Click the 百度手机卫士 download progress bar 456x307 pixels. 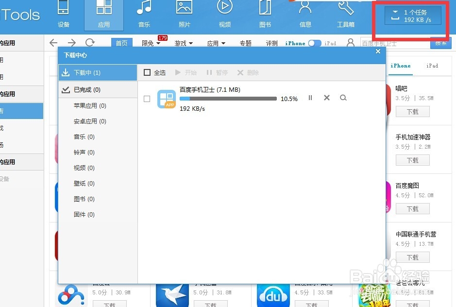[228, 99]
